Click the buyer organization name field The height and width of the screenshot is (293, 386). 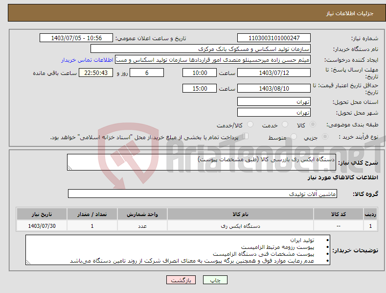[201, 49]
